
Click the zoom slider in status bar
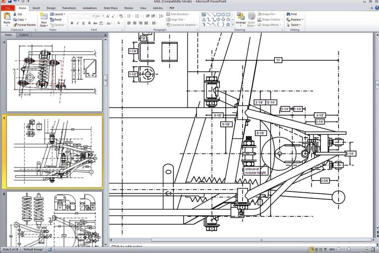[348, 249]
